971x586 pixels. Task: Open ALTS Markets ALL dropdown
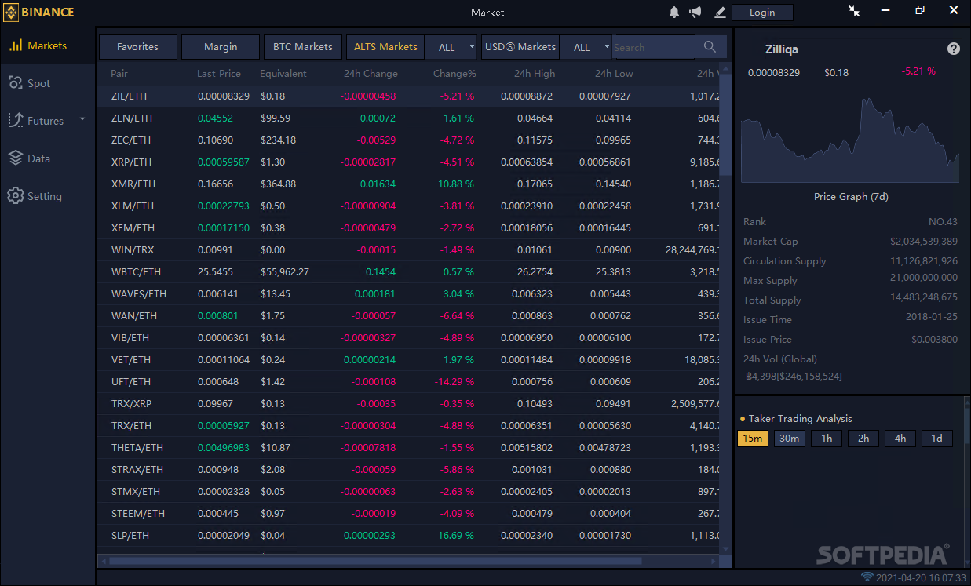(451, 47)
